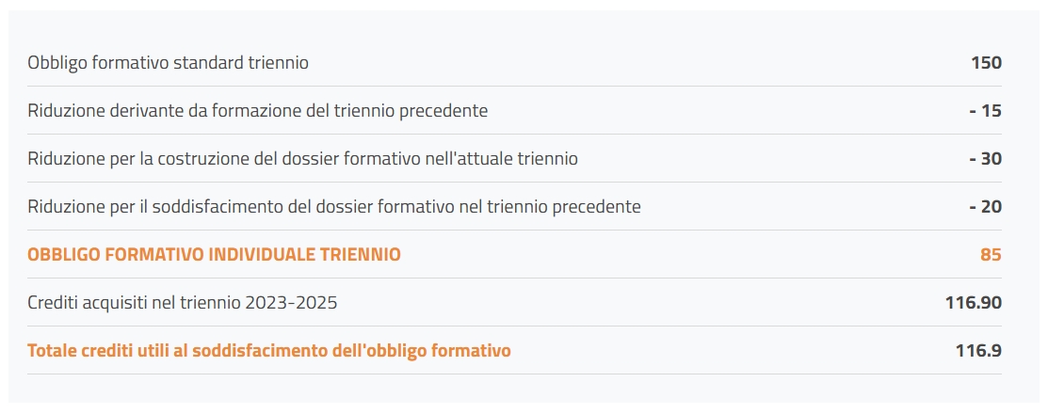Click the "Obbligo formativo standard triennio" label
This screenshot has height=414, width=1048.
168,63
